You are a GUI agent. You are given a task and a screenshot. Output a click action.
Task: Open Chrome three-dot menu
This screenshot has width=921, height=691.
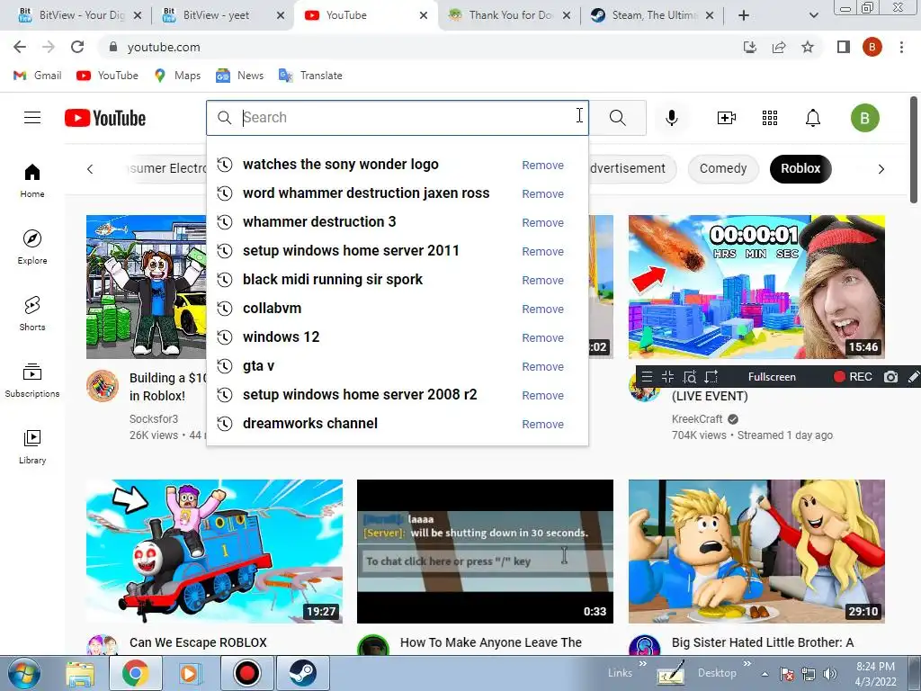point(901,47)
